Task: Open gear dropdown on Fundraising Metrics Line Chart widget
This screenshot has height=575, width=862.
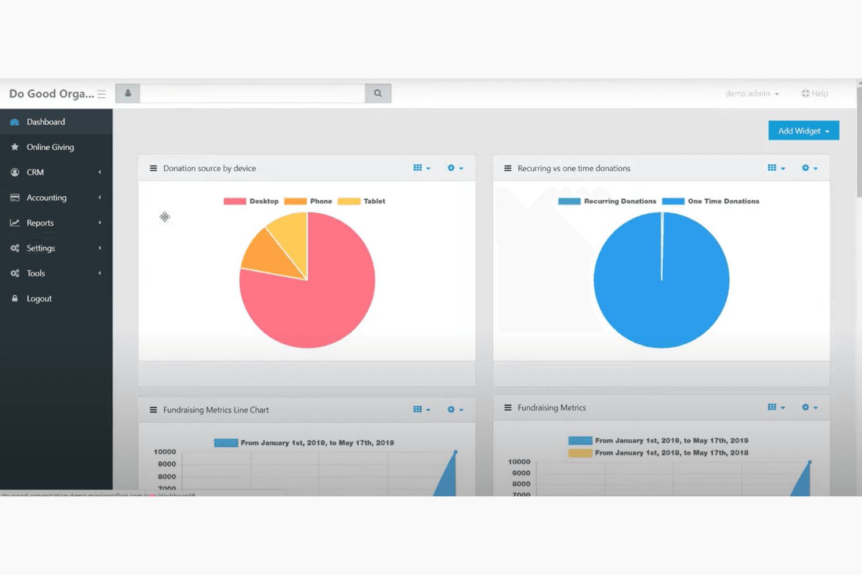Action: point(455,410)
